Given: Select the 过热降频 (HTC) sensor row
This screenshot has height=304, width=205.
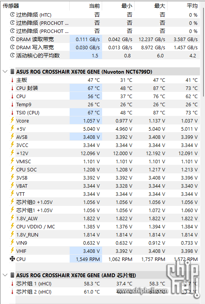Looking at the screenshot, I should tap(104, 15).
